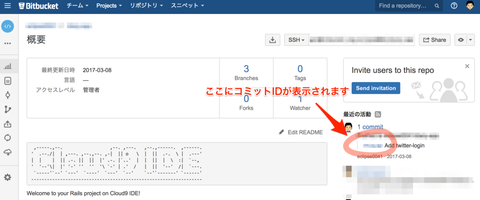The height and width of the screenshot is (200, 480).
Task: Open the 1 commit activity link
Action: [370, 127]
